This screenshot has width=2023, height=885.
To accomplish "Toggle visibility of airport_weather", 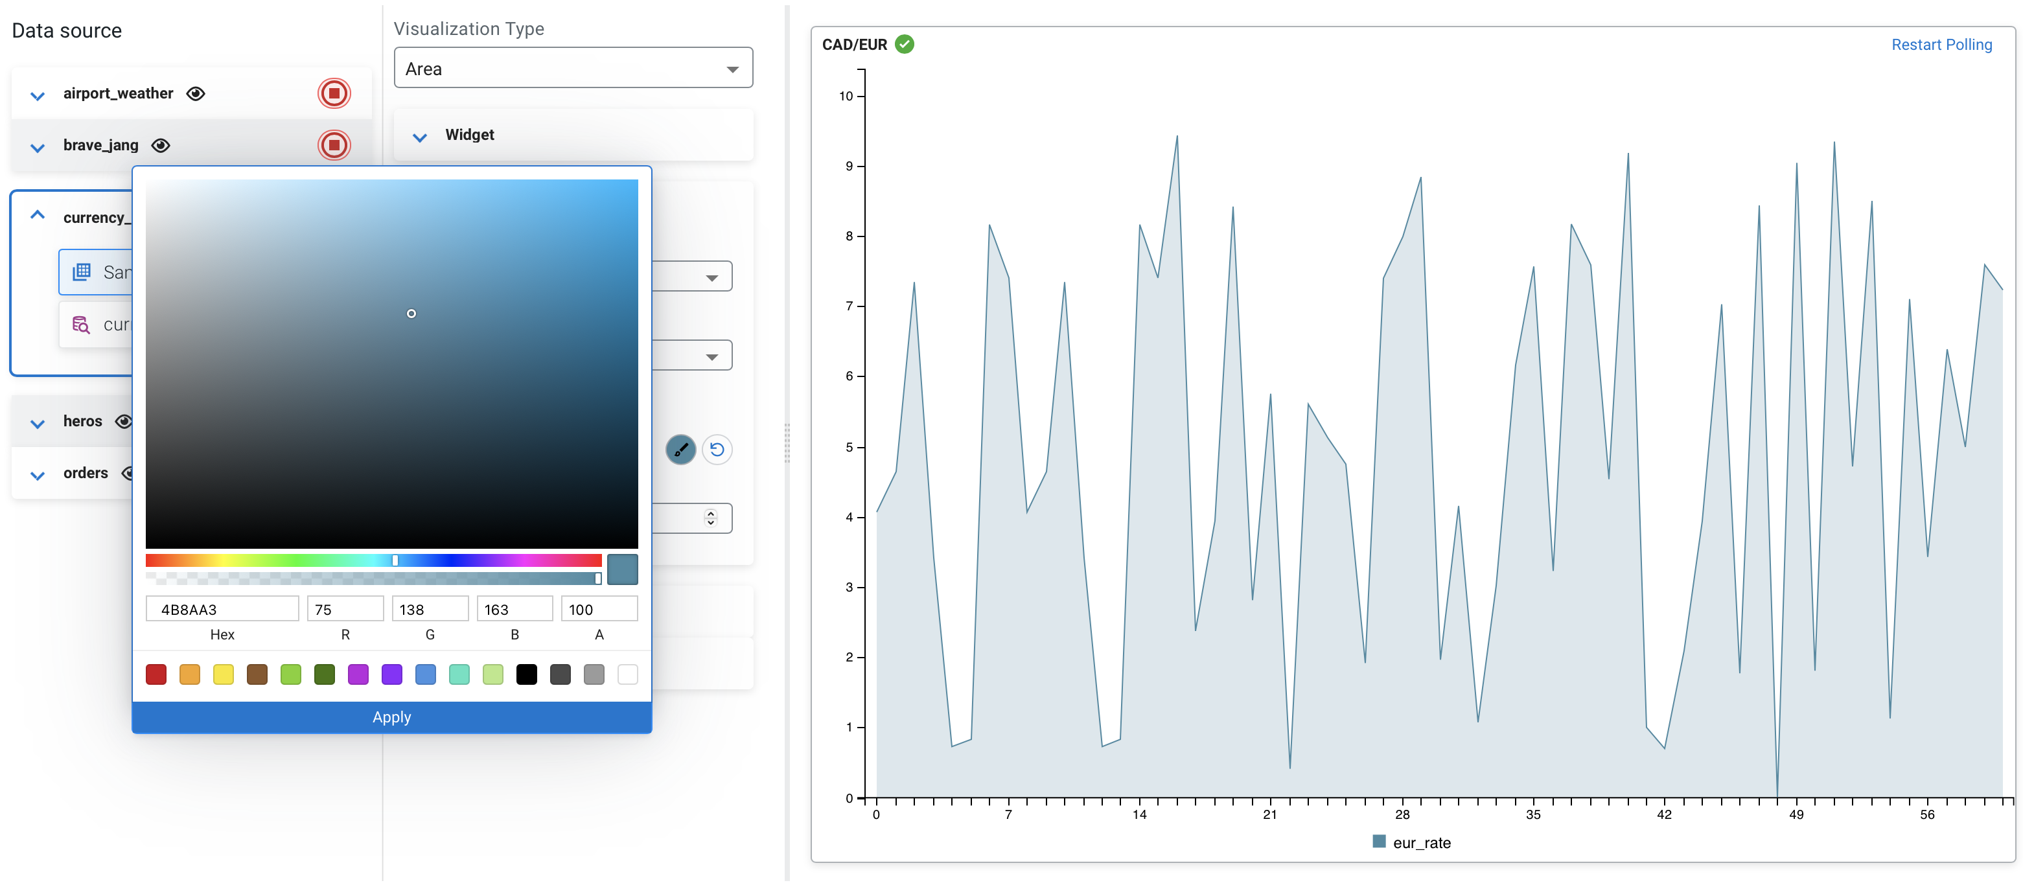I will tap(196, 93).
